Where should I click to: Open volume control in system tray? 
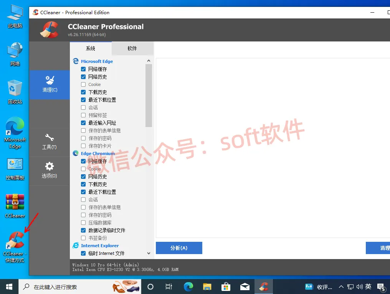pos(359,287)
